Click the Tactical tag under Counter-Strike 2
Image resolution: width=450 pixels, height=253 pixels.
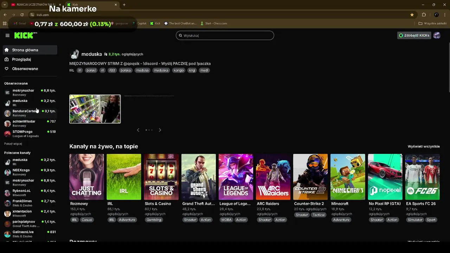(319, 215)
